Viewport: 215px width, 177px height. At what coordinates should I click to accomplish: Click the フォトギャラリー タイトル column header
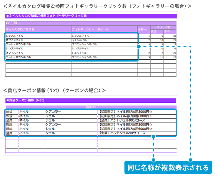(90, 30)
